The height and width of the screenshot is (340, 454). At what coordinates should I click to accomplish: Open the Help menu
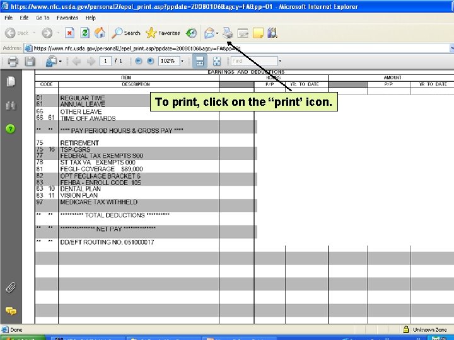90,18
